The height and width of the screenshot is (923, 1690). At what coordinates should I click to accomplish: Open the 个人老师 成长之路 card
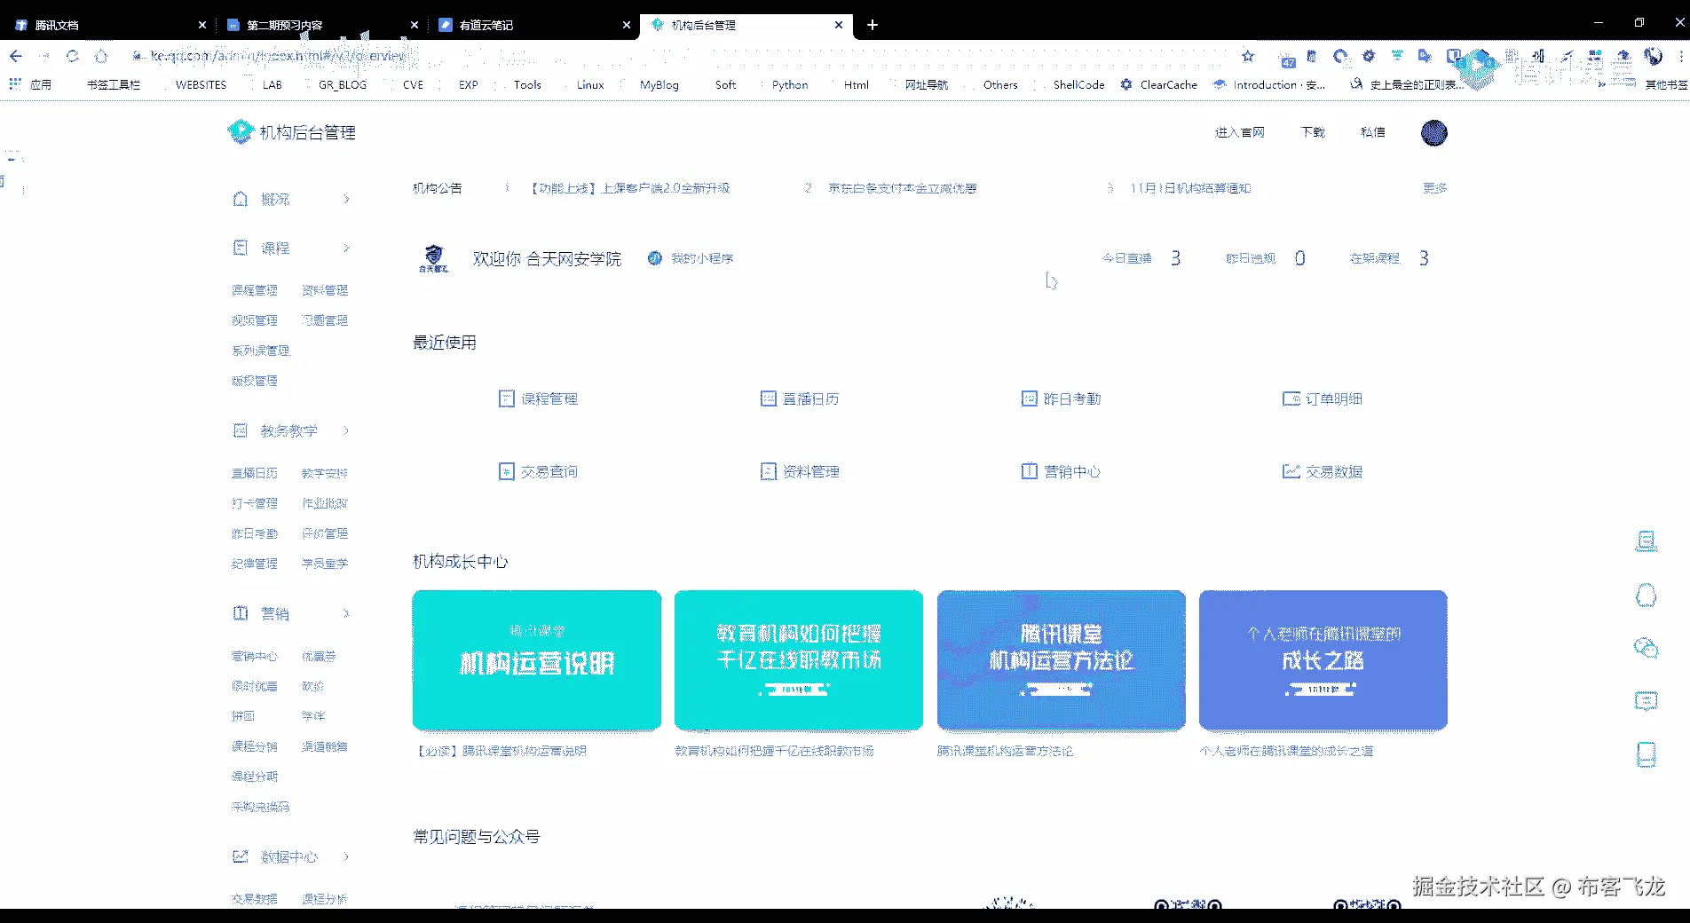(x=1323, y=660)
